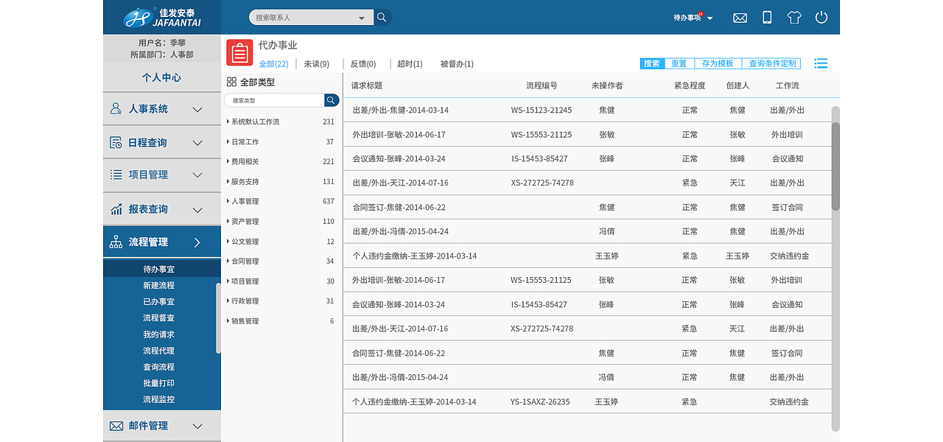Click the shirt theme icon in header
This screenshot has width=943, height=442.
coord(794,17)
